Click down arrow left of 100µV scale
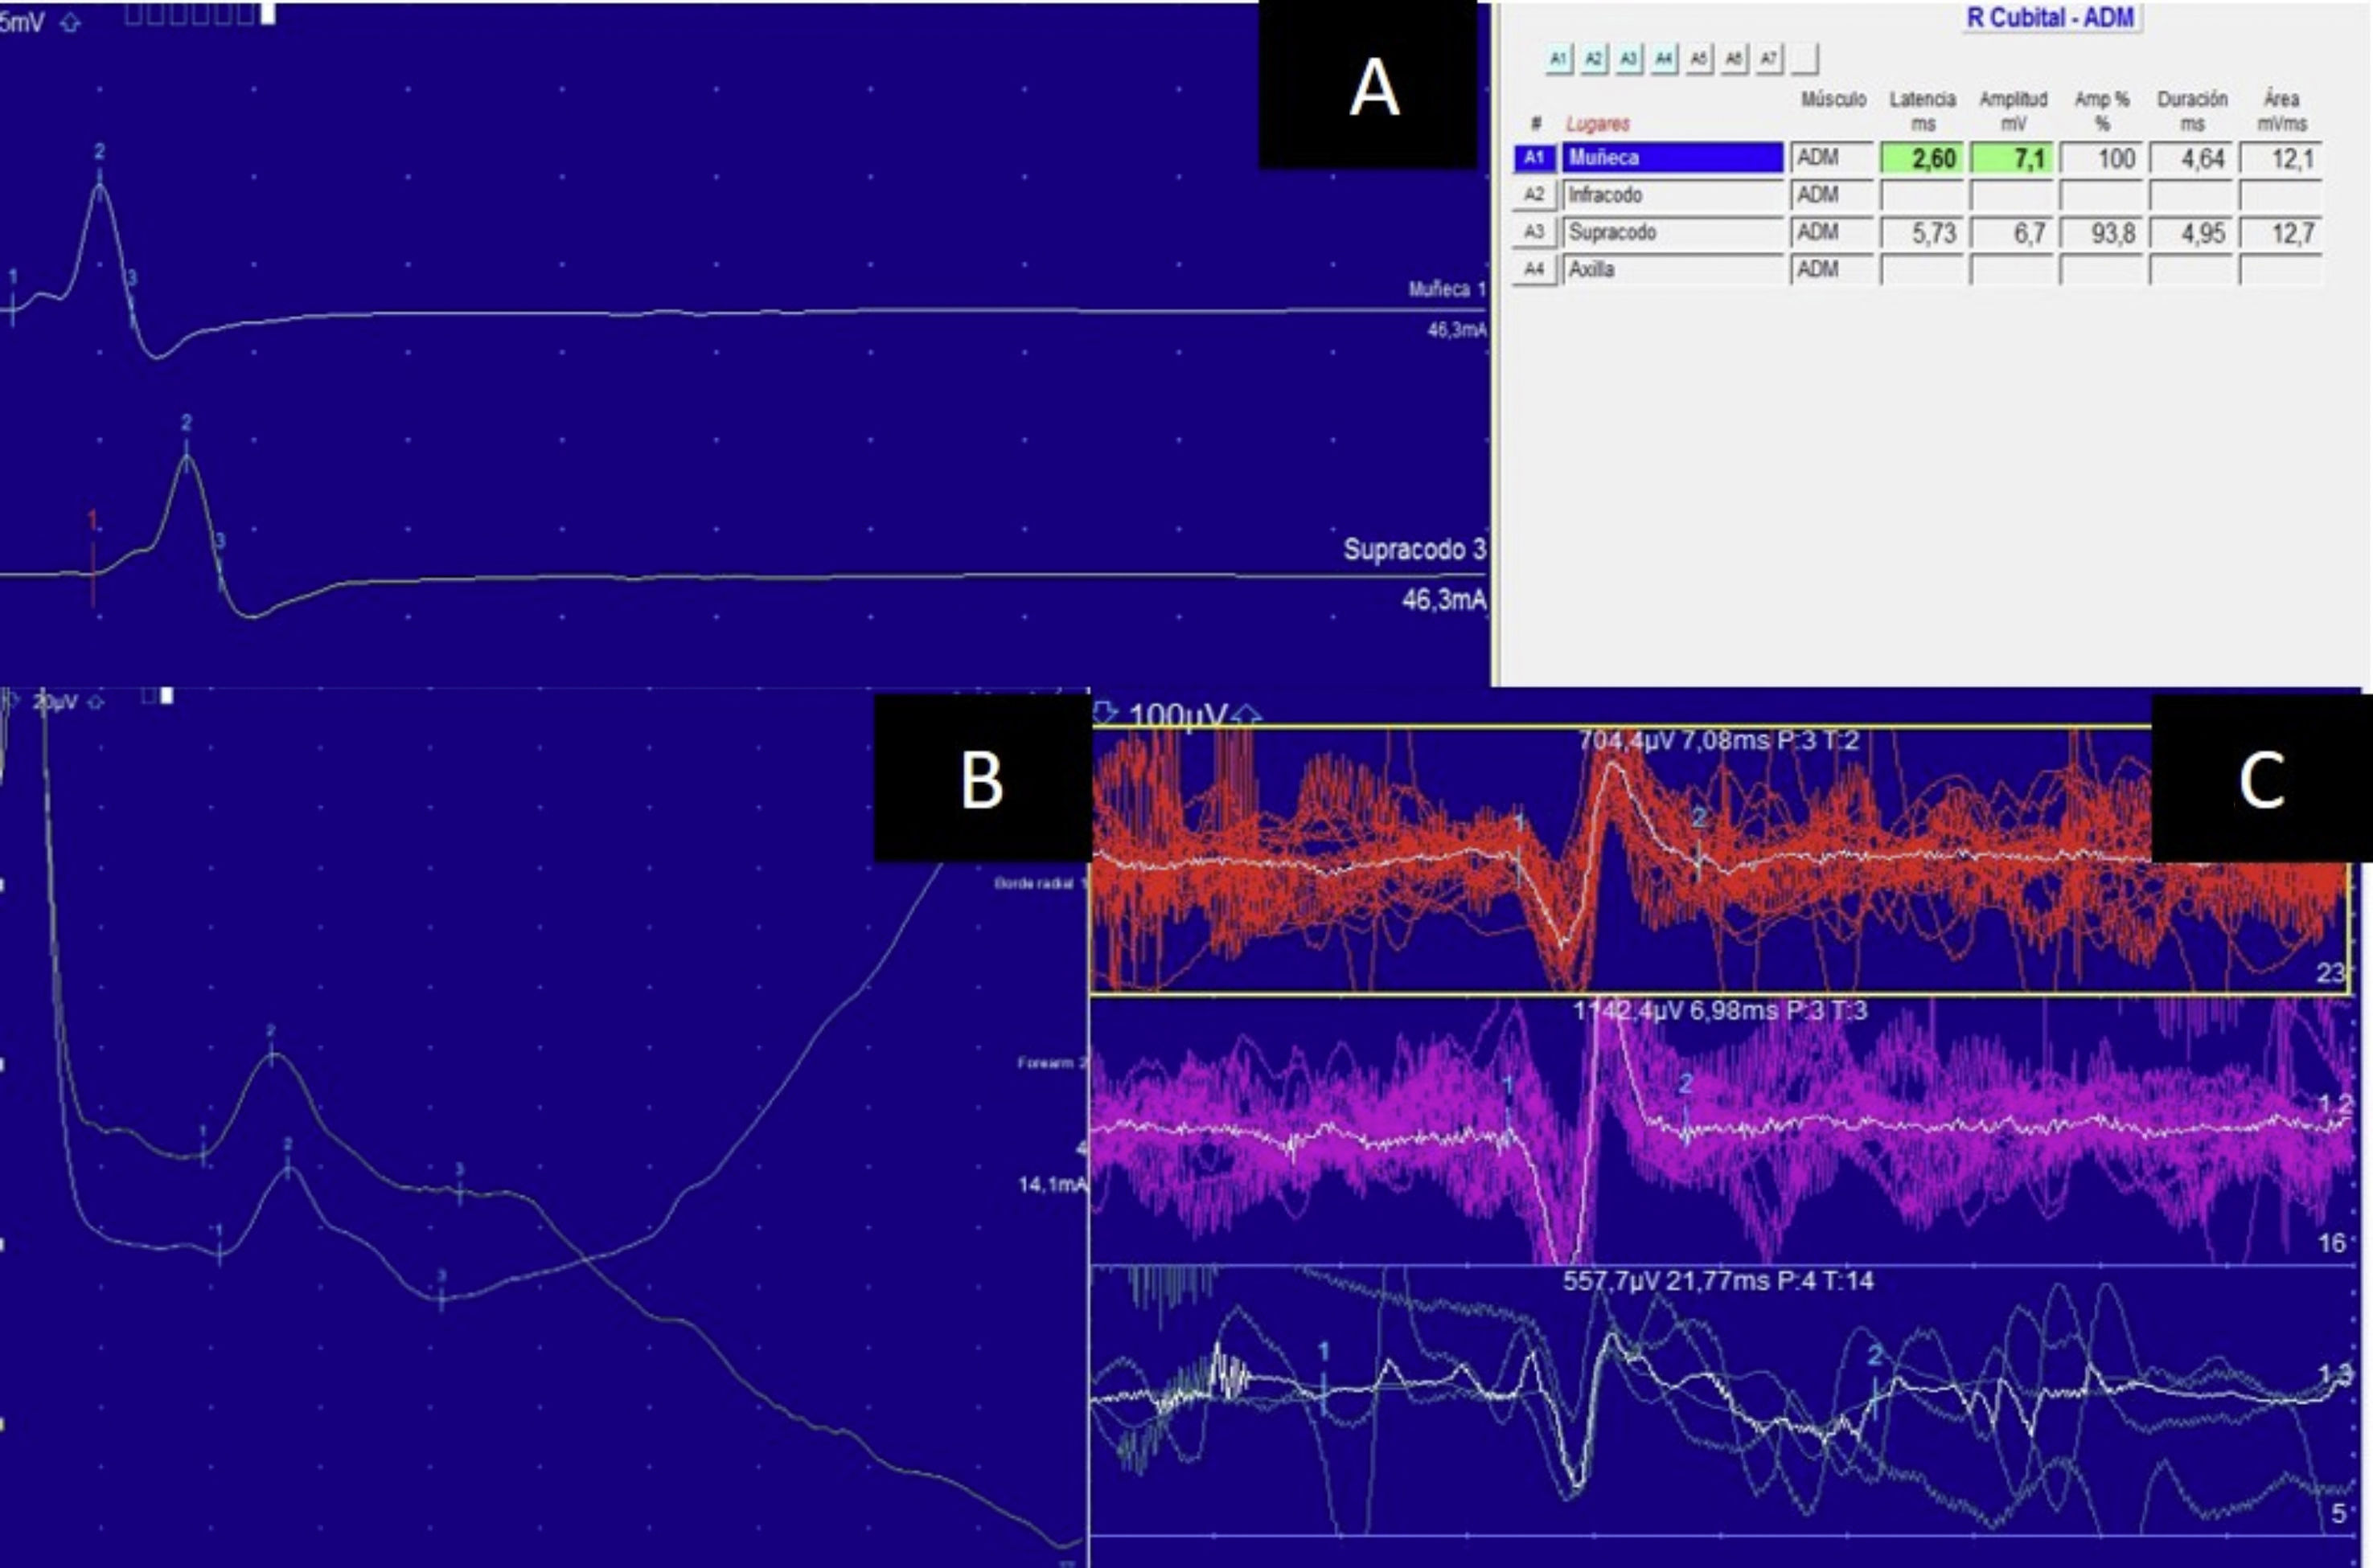 (x=1104, y=714)
